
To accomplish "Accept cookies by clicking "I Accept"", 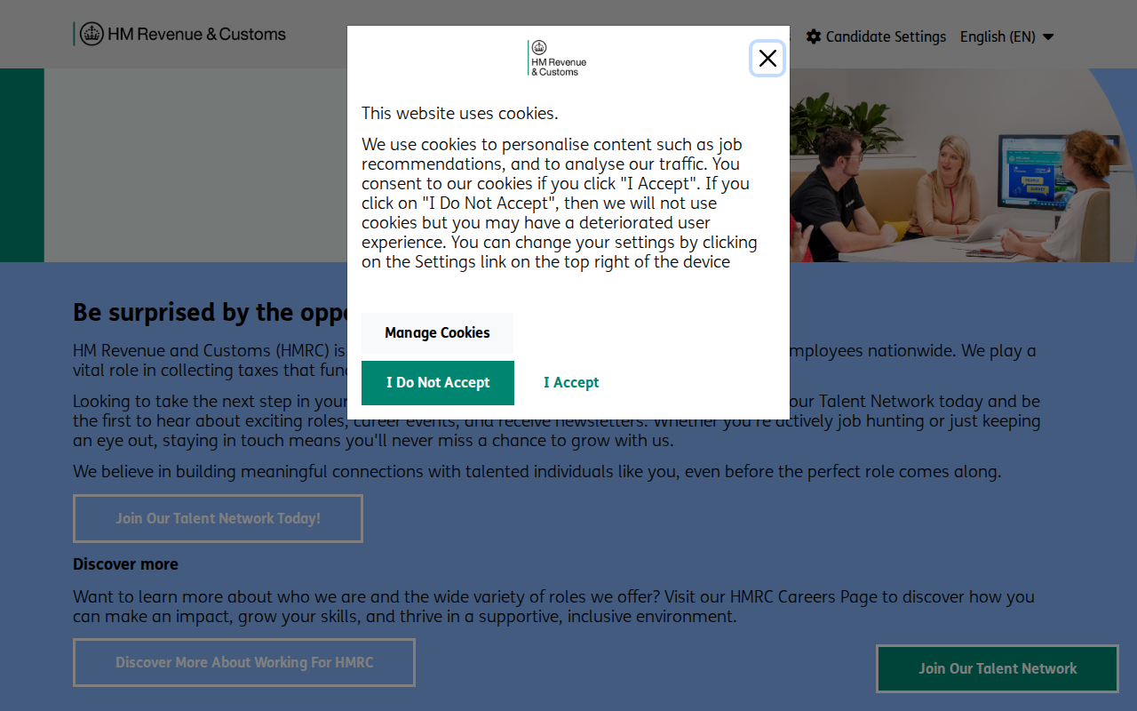I will [x=571, y=382].
